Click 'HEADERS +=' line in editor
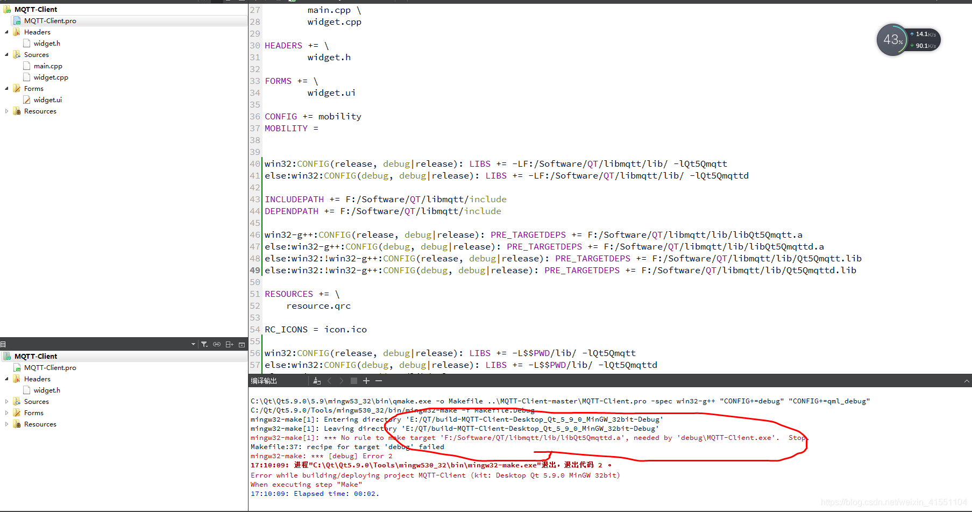This screenshot has height=512, width=972. tap(297, 46)
